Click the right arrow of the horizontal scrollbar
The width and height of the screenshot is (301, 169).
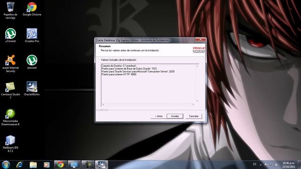pyautogui.click(x=193, y=104)
